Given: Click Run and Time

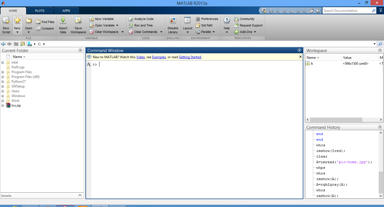Looking at the screenshot, I should pos(141,25).
